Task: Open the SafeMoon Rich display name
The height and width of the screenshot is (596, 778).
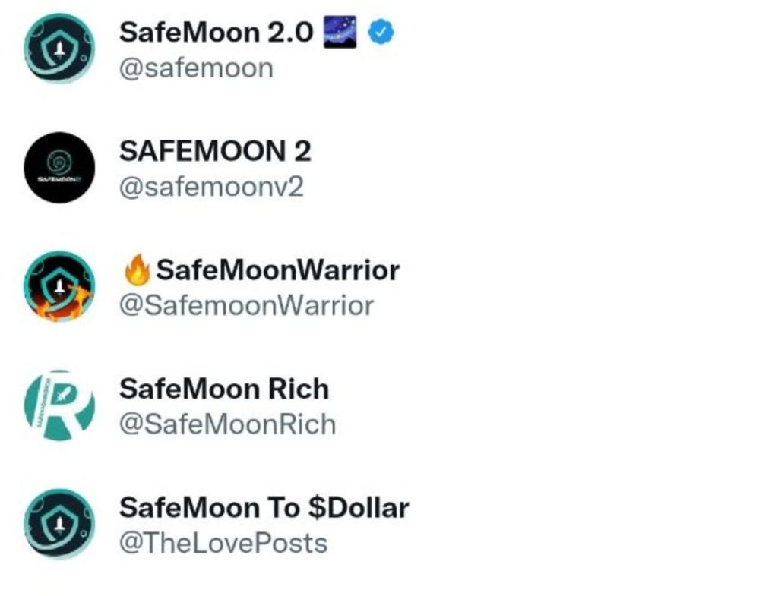Action: tap(224, 389)
